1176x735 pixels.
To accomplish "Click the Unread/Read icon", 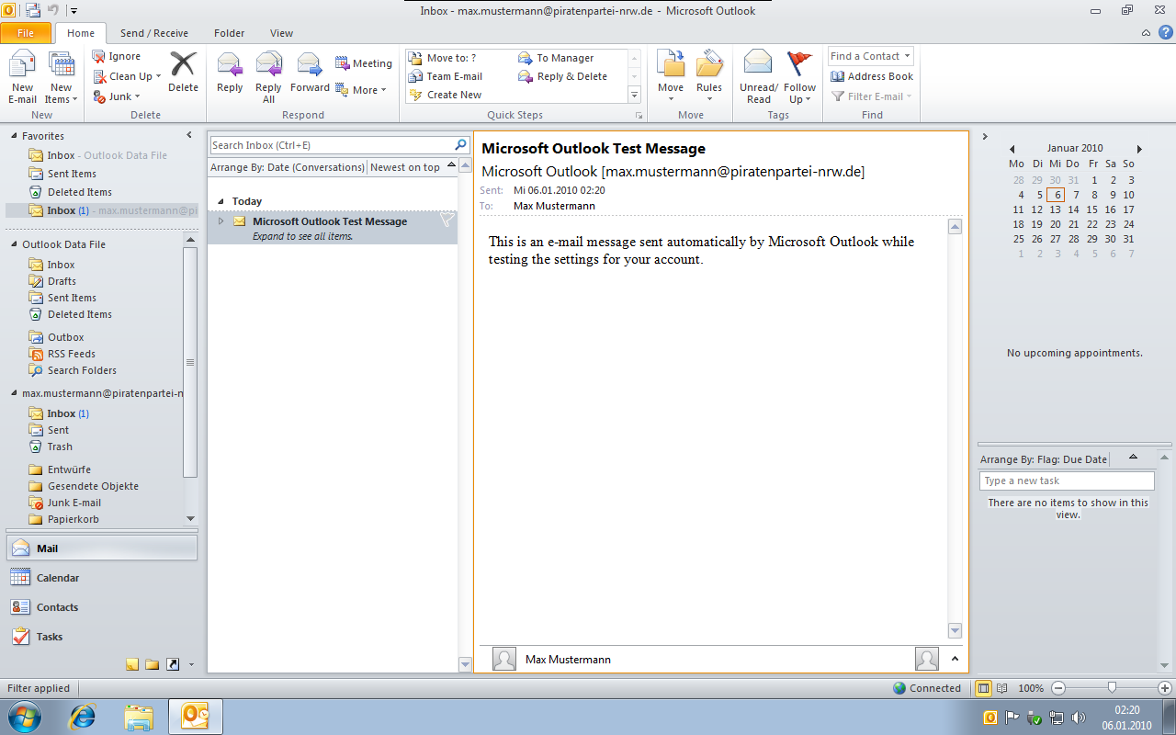I will click(x=758, y=77).
